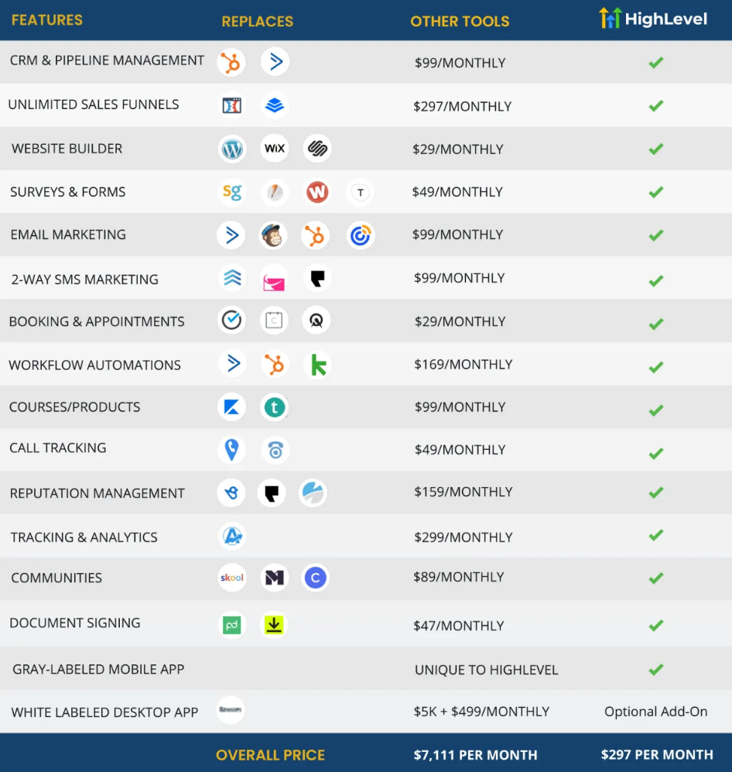Click the Wufoo icon in Surveys row
The image size is (732, 772).
[317, 192]
